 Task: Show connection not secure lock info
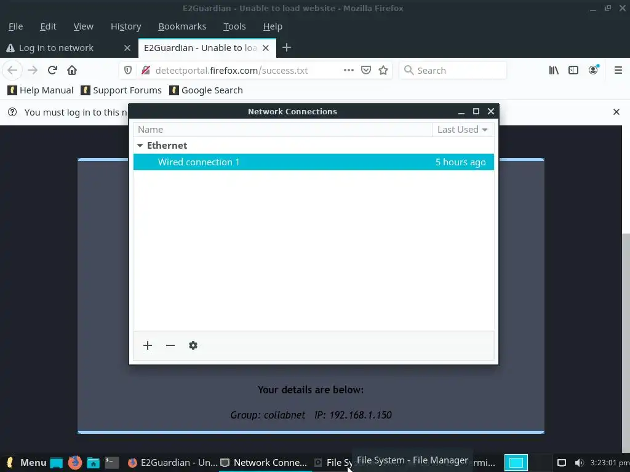click(145, 70)
